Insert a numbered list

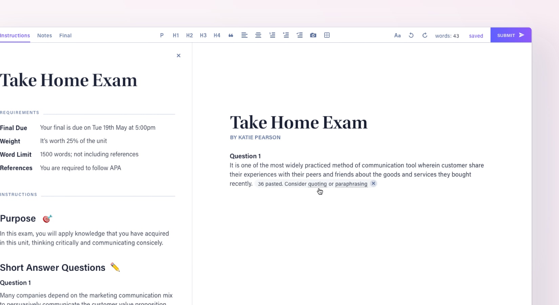click(x=272, y=35)
